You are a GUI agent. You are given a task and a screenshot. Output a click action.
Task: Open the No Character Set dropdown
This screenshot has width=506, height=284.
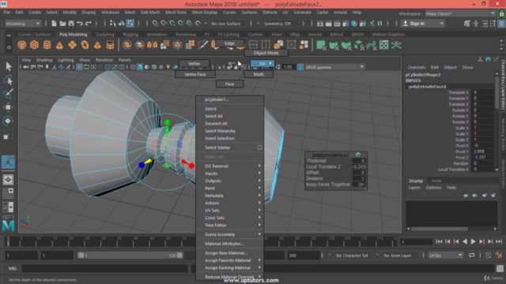point(352,256)
